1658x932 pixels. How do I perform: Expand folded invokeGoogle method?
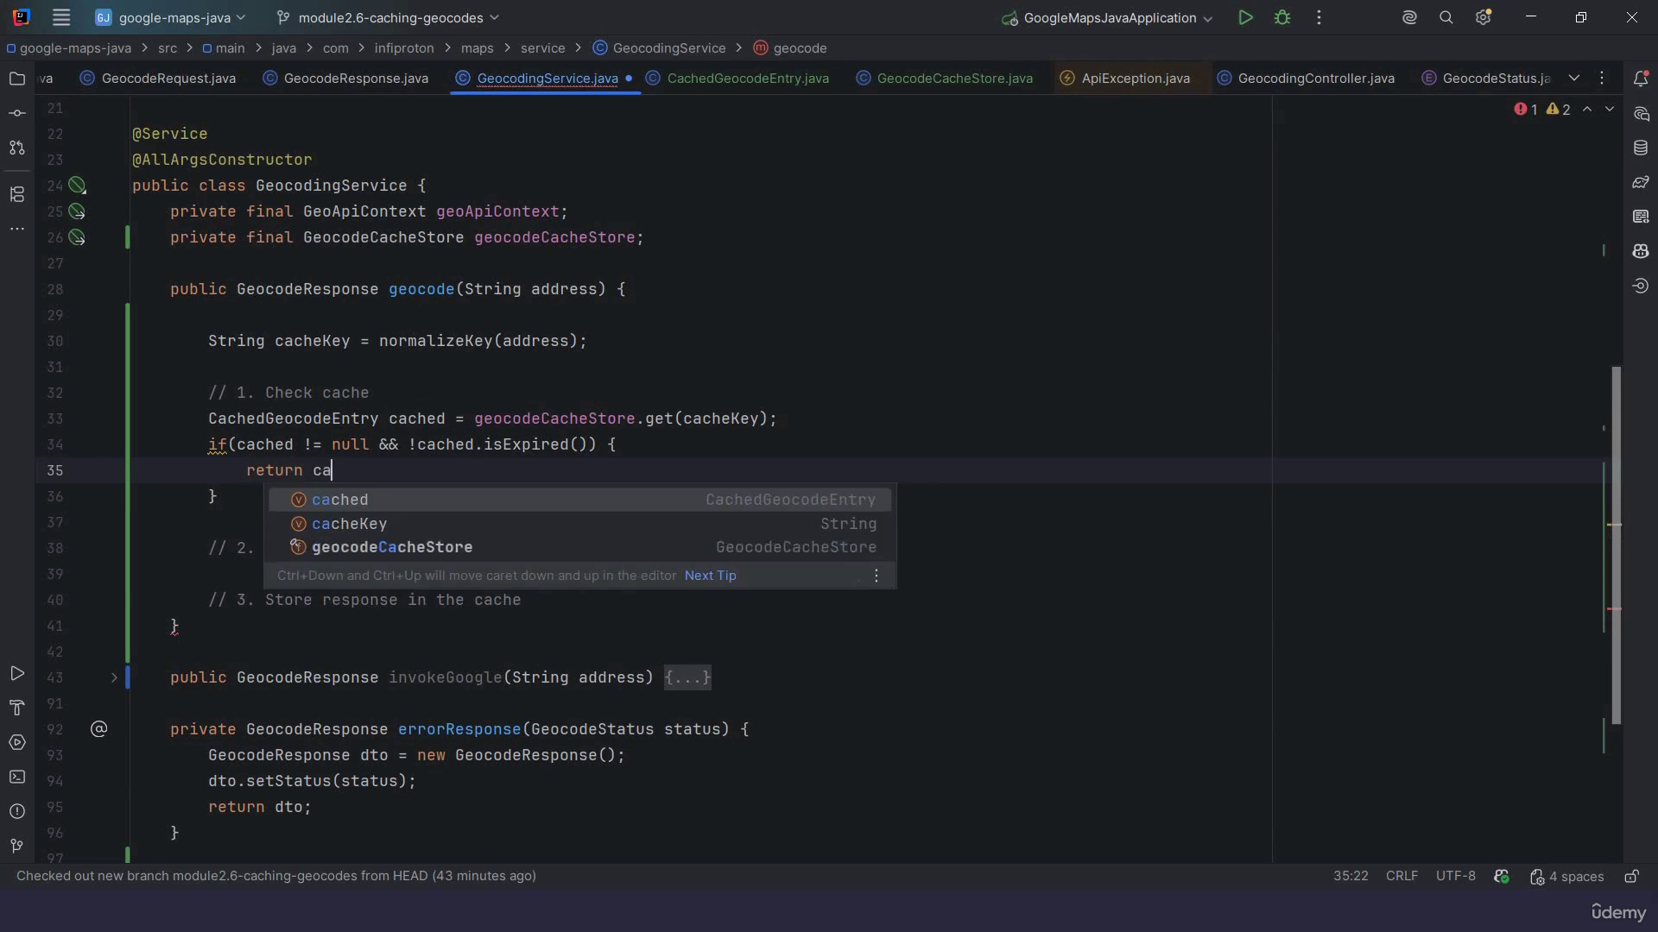(x=114, y=677)
